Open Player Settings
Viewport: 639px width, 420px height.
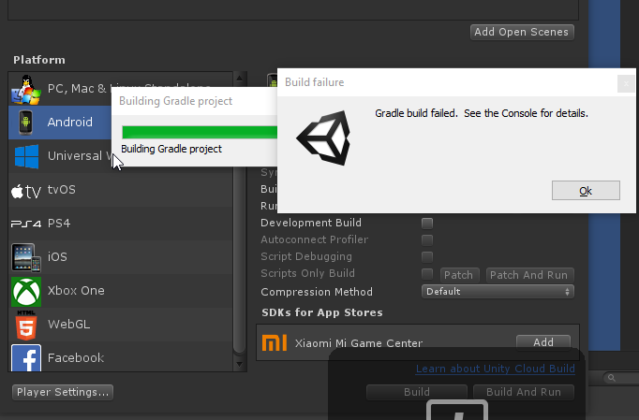click(63, 392)
